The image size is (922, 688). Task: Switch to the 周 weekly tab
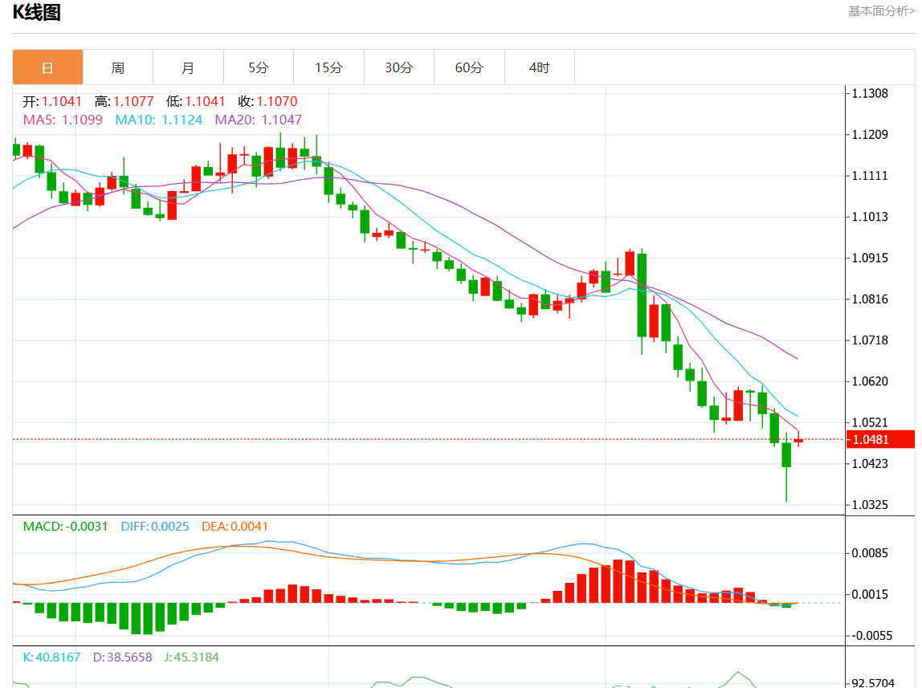click(x=118, y=67)
